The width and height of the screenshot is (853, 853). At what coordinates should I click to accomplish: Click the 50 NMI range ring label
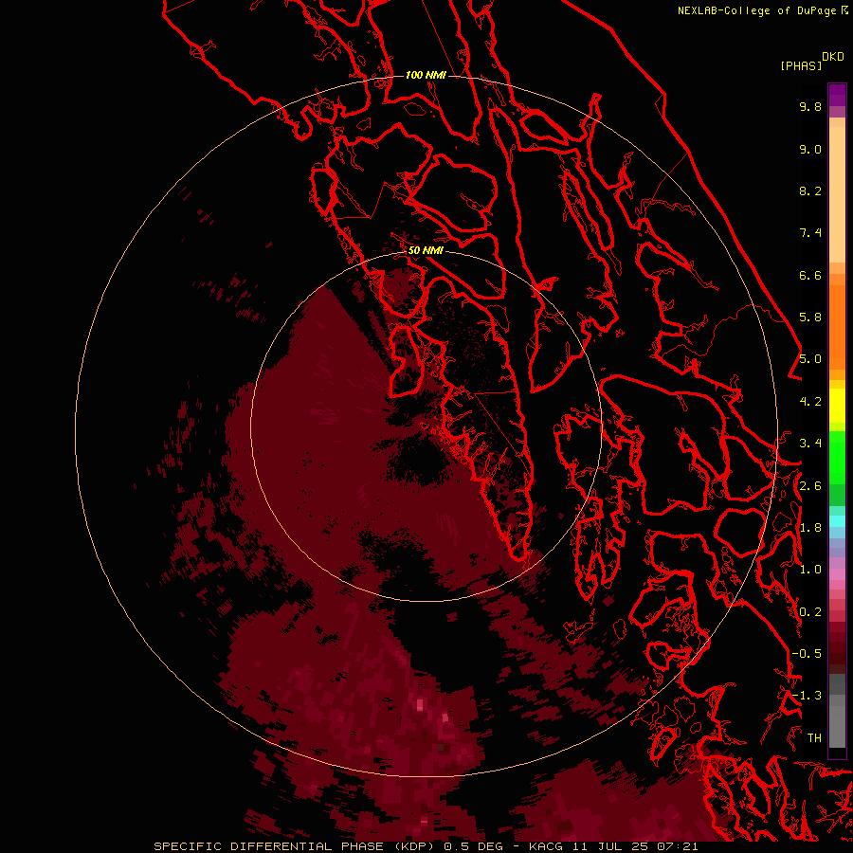point(426,251)
